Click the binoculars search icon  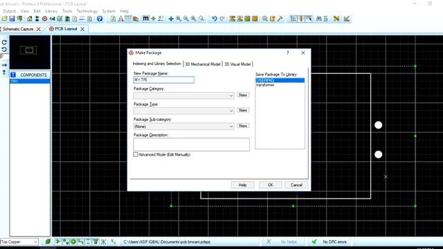(319, 19)
